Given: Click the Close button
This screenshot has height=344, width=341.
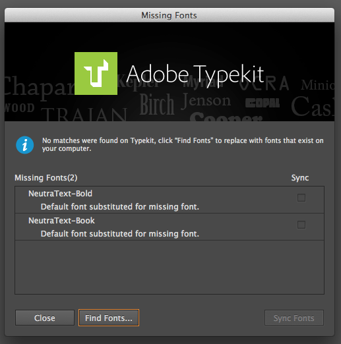Looking at the screenshot, I should pos(45,318).
